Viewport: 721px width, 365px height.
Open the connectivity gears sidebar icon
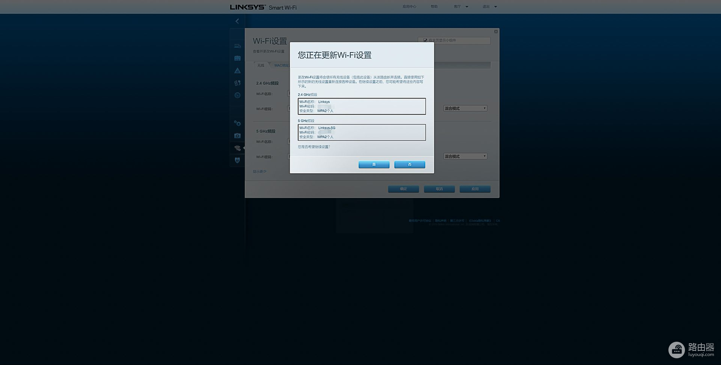click(x=237, y=123)
